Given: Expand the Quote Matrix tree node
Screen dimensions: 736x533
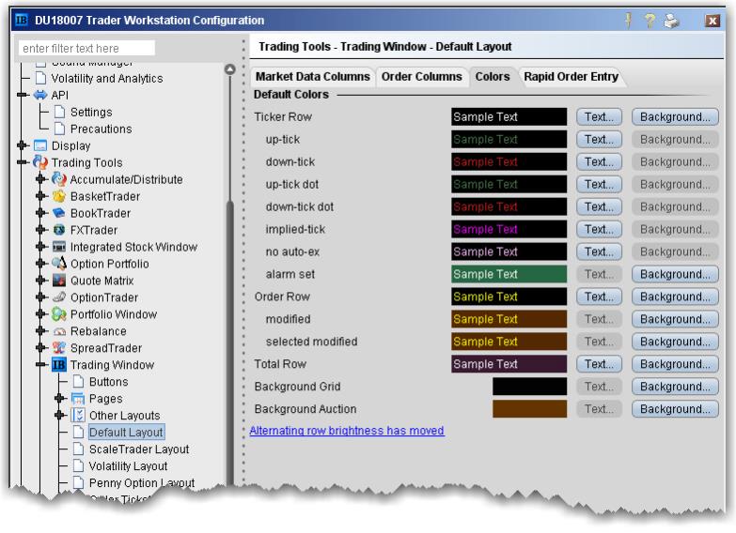Looking at the screenshot, I should [40, 282].
